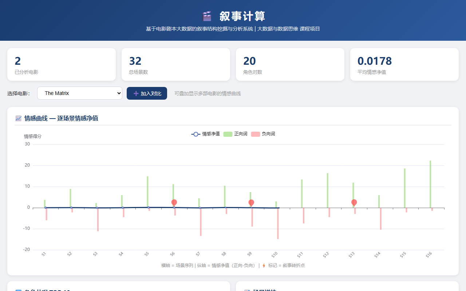The width and height of the screenshot is (466, 291).
Task: Click the pink negative-word bar at S10
Action: [x=278, y=223]
